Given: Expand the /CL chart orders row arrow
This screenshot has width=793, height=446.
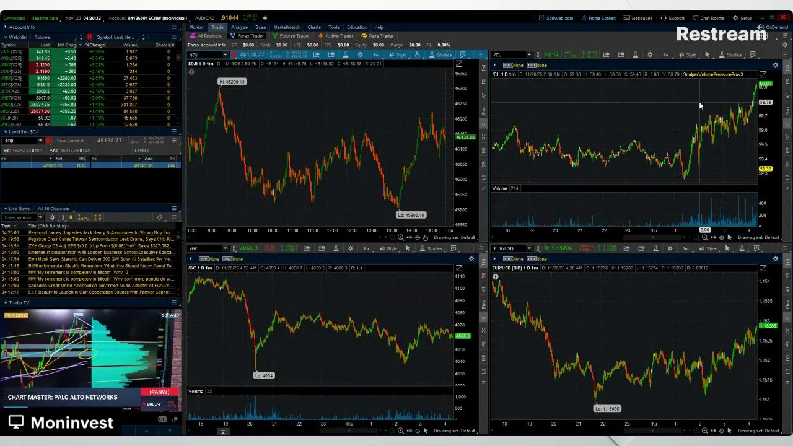Looking at the screenshot, I should pyautogui.click(x=494, y=65).
